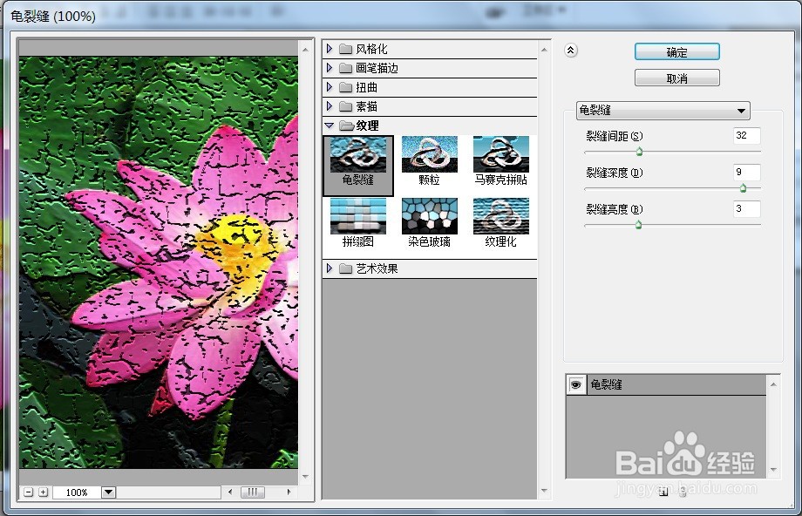Click the 艺术效果 folder icon
Viewport: 802px width, 516px height.
[x=346, y=268]
